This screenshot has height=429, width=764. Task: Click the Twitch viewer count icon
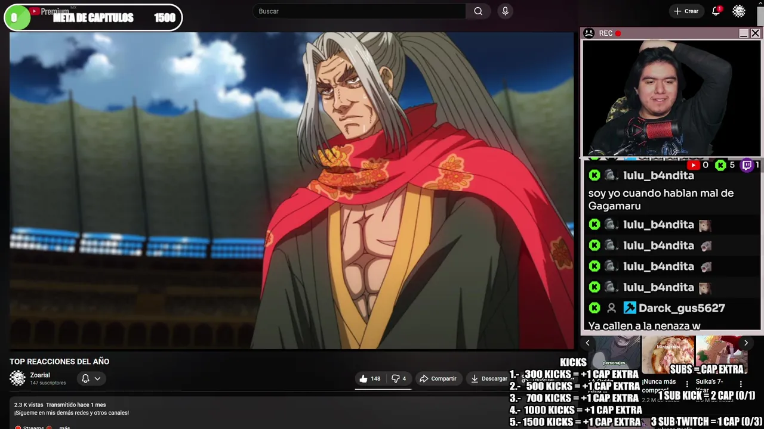[747, 165]
